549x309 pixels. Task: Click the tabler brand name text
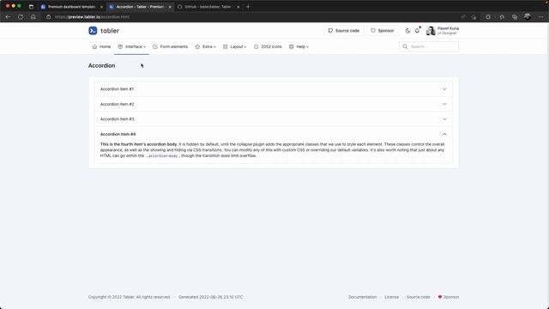[x=110, y=31]
